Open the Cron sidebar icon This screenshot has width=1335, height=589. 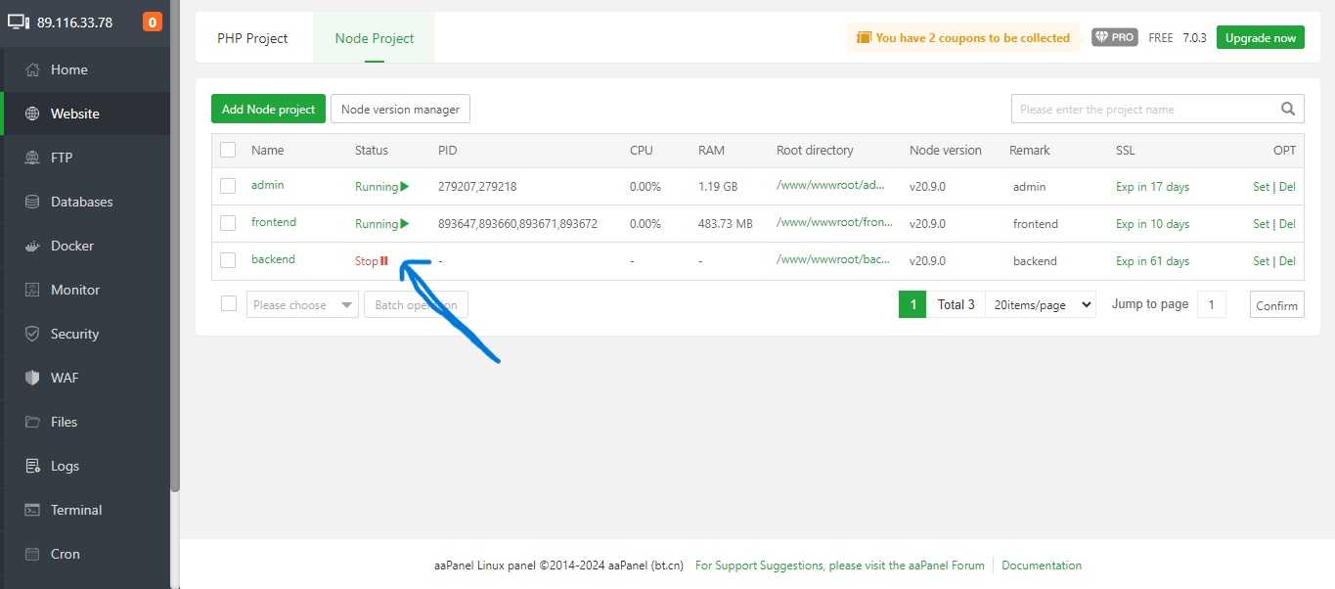33,554
